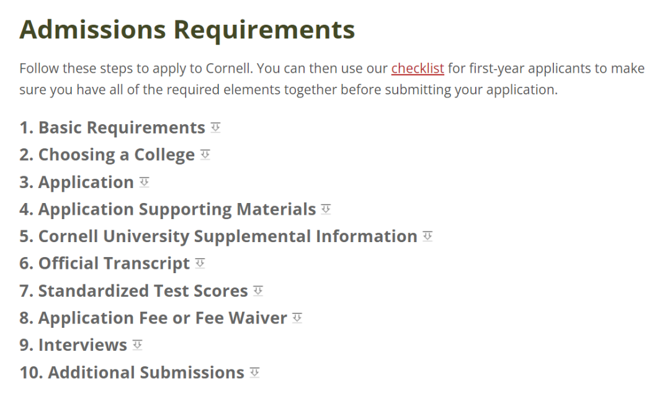Click the arrow icon next to Application

145,182
